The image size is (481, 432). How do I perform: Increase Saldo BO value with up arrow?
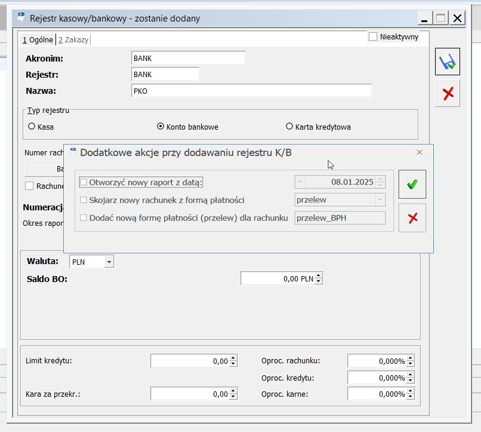point(319,275)
